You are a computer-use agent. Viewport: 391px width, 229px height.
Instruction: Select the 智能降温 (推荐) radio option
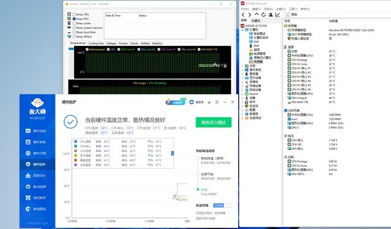198,158
